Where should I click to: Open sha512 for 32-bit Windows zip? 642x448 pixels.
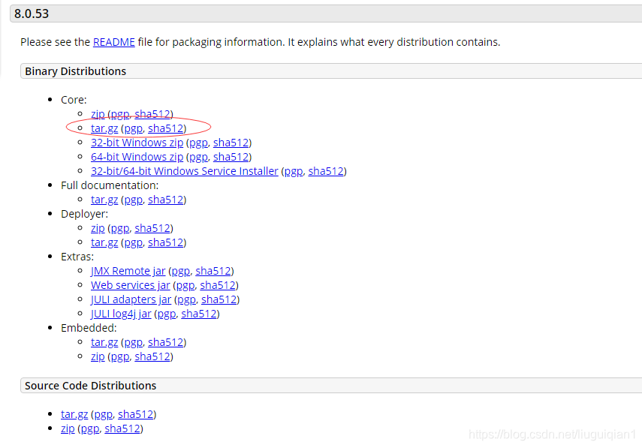point(231,143)
